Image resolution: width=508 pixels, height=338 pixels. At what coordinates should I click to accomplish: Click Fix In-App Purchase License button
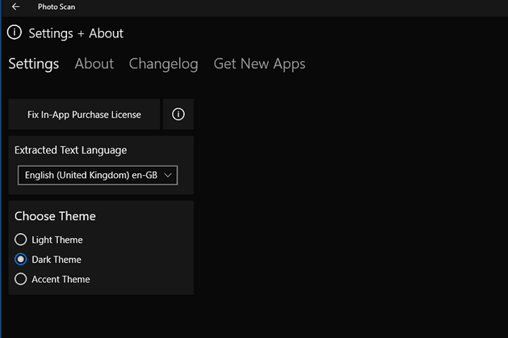84,114
